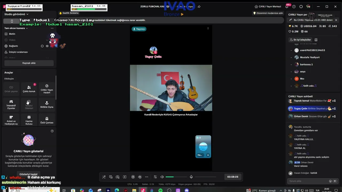The image size is (342, 192).
Task: Open the media music sharing tool
Action: (x=111, y=177)
